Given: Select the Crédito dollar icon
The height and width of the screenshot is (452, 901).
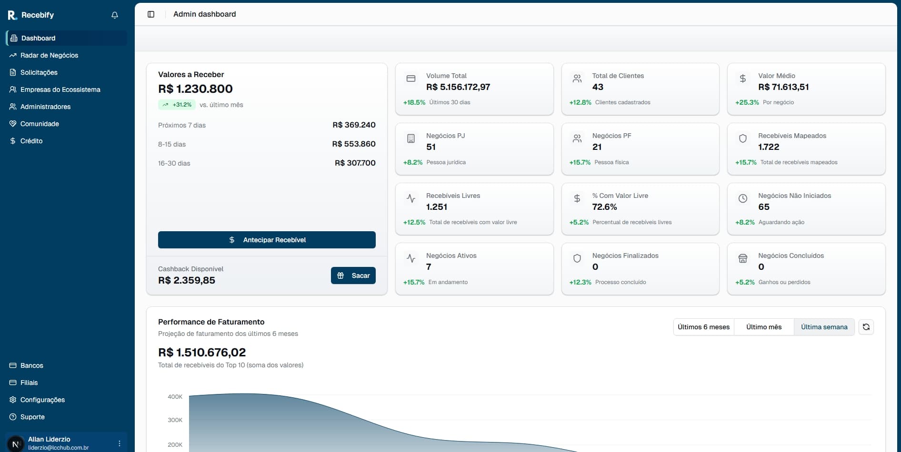Looking at the screenshot, I should pos(13,141).
